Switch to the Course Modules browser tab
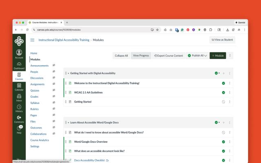The width and height of the screenshot is (261, 163). (45, 22)
